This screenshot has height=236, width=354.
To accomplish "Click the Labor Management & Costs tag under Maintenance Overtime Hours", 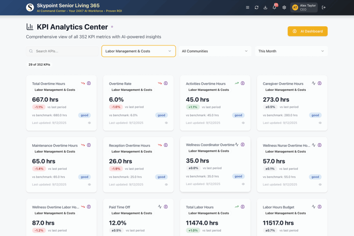I will coord(55,152).
